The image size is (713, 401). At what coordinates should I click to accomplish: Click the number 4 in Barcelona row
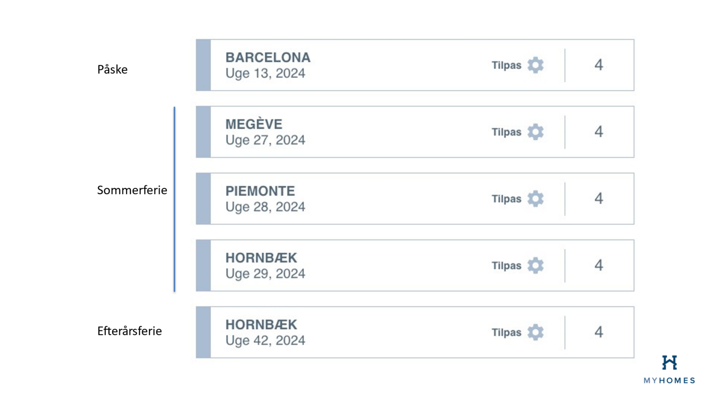598,65
